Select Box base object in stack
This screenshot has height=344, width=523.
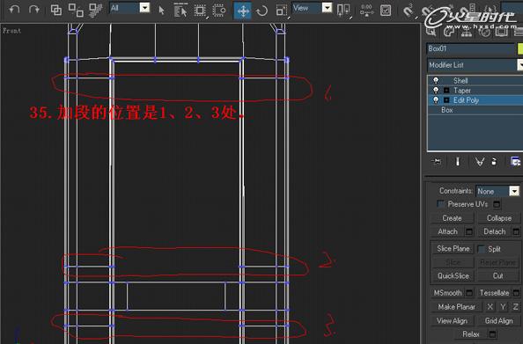[x=447, y=110]
